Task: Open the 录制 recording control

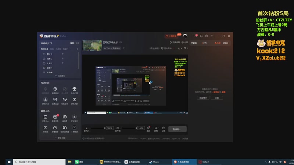Action: 155,129
